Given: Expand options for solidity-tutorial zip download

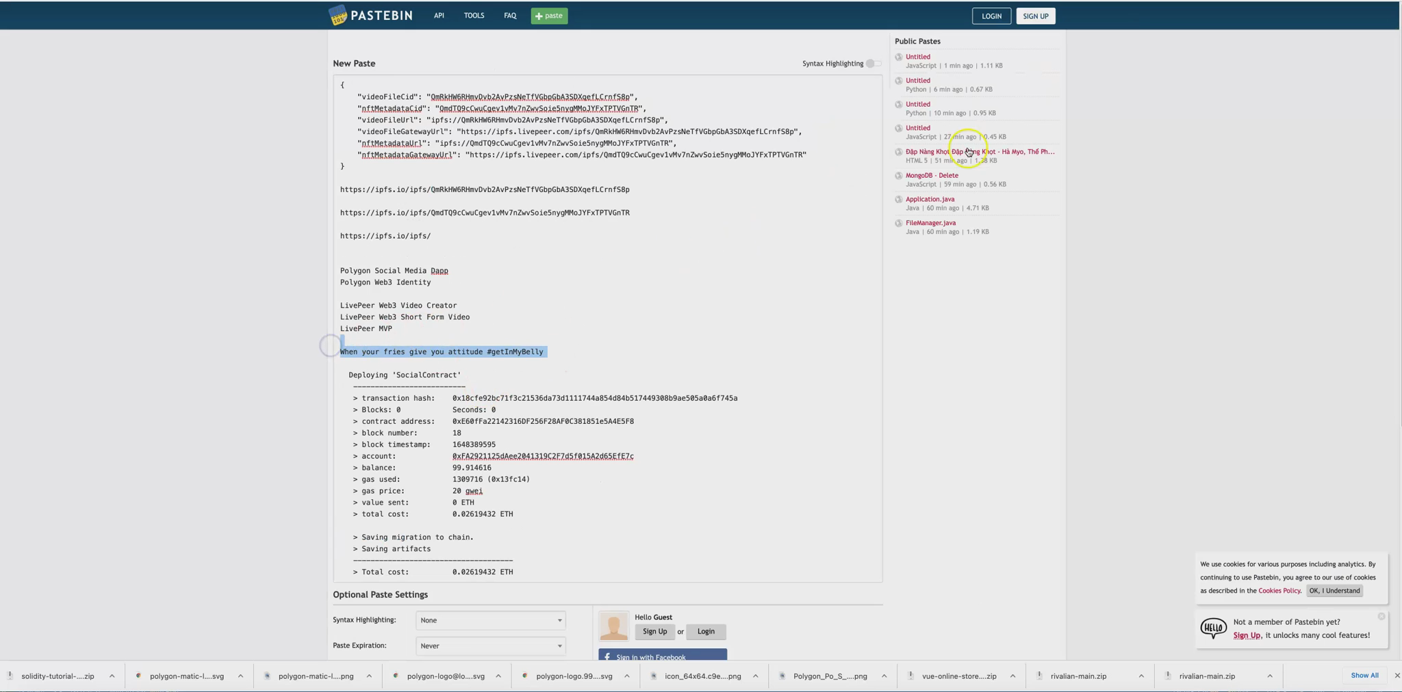Looking at the screenshot, I should click(112, 676).
